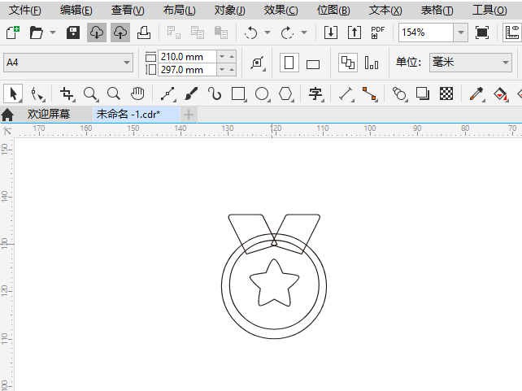
Task: Click the cloud upload icon
Action: 120,33
